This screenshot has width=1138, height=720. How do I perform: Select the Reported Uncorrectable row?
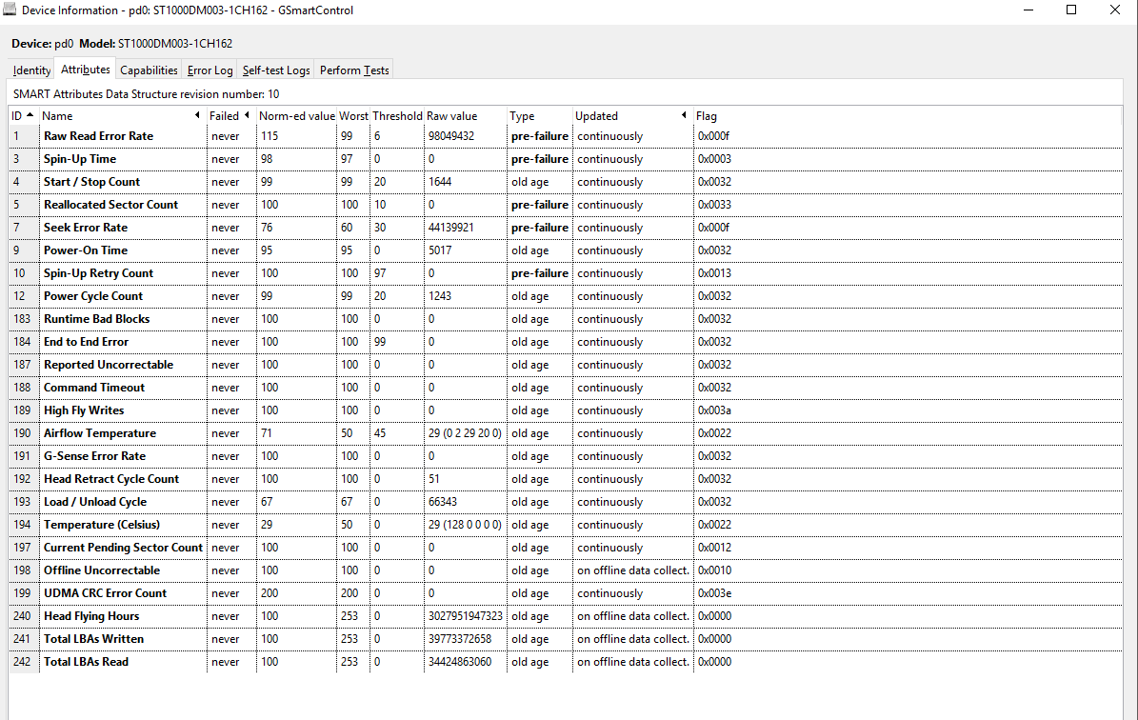tap(566, 365)
